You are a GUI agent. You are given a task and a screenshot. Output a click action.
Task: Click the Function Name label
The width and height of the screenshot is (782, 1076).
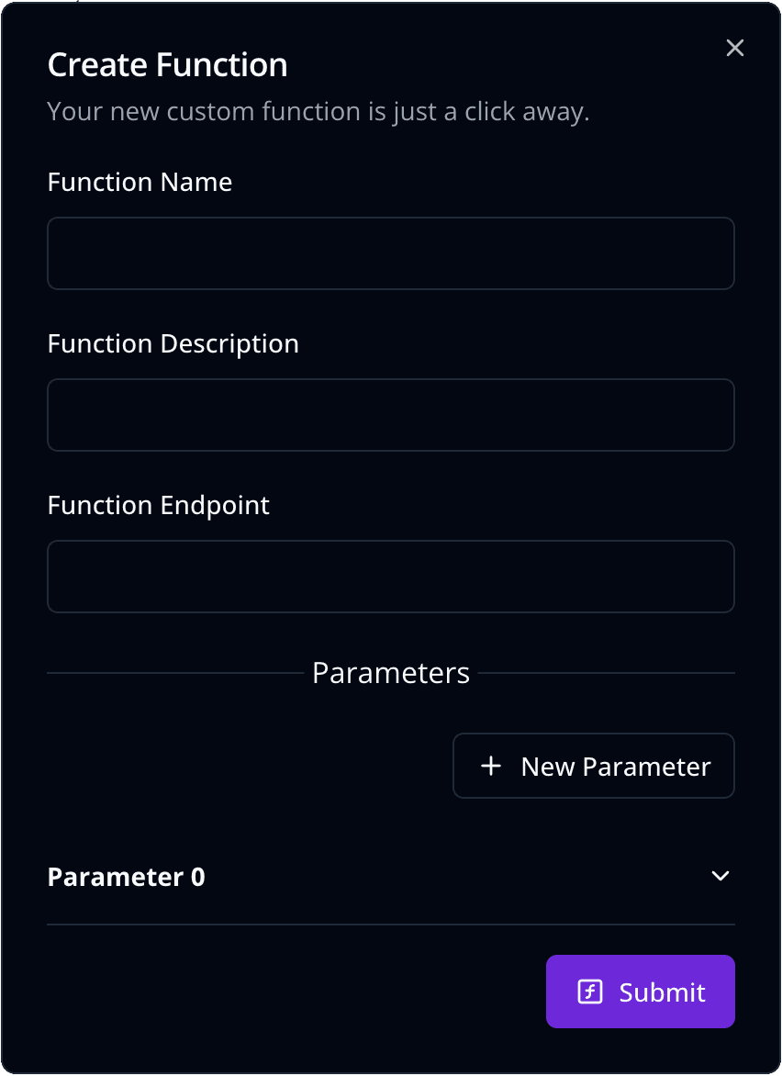140,183
